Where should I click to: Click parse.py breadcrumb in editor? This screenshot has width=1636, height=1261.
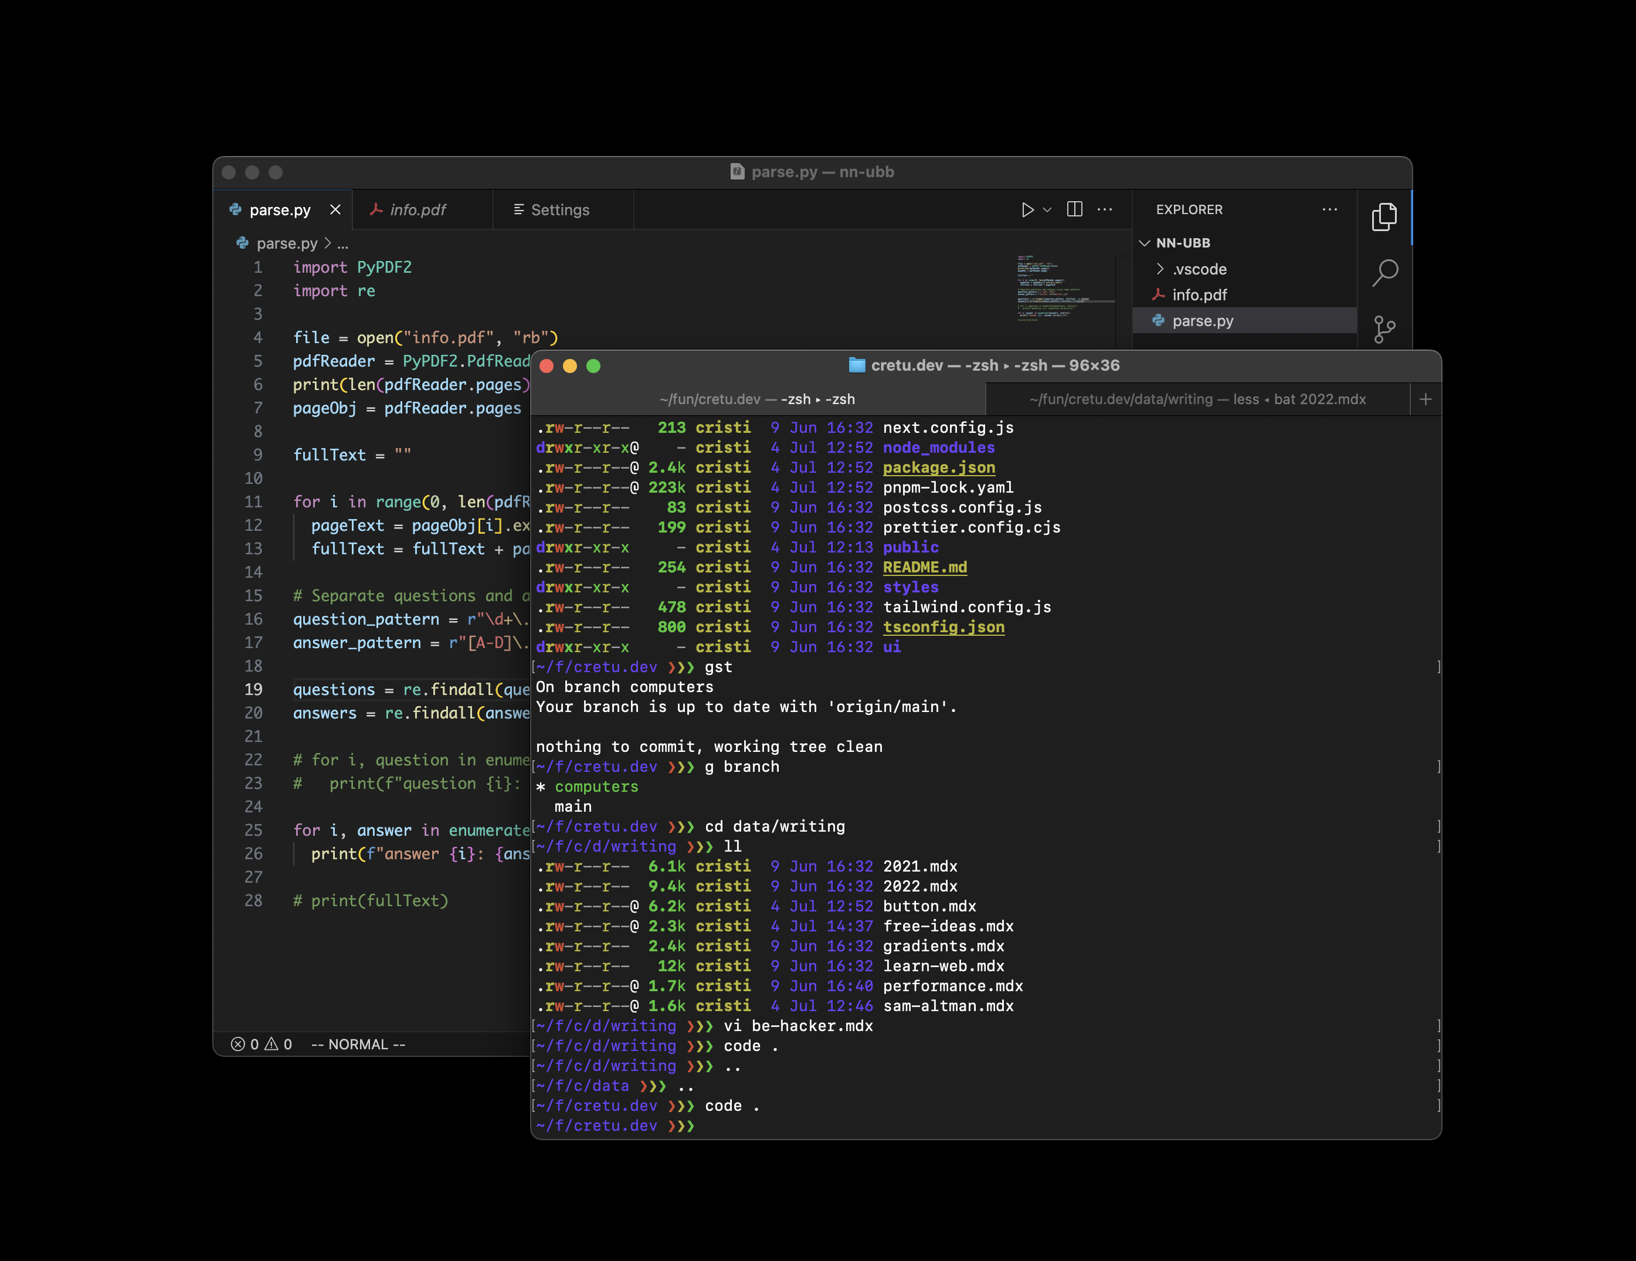286,243
